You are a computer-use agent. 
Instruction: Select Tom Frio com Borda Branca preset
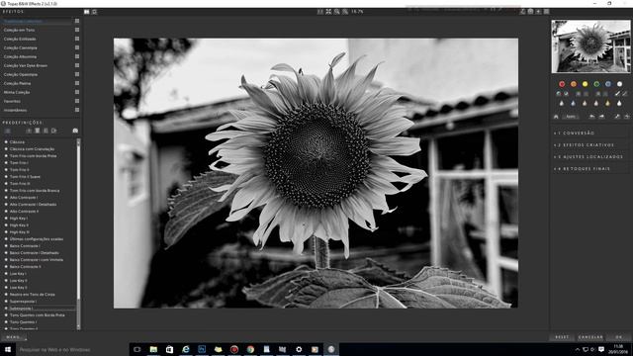click(x=35, y=191)
